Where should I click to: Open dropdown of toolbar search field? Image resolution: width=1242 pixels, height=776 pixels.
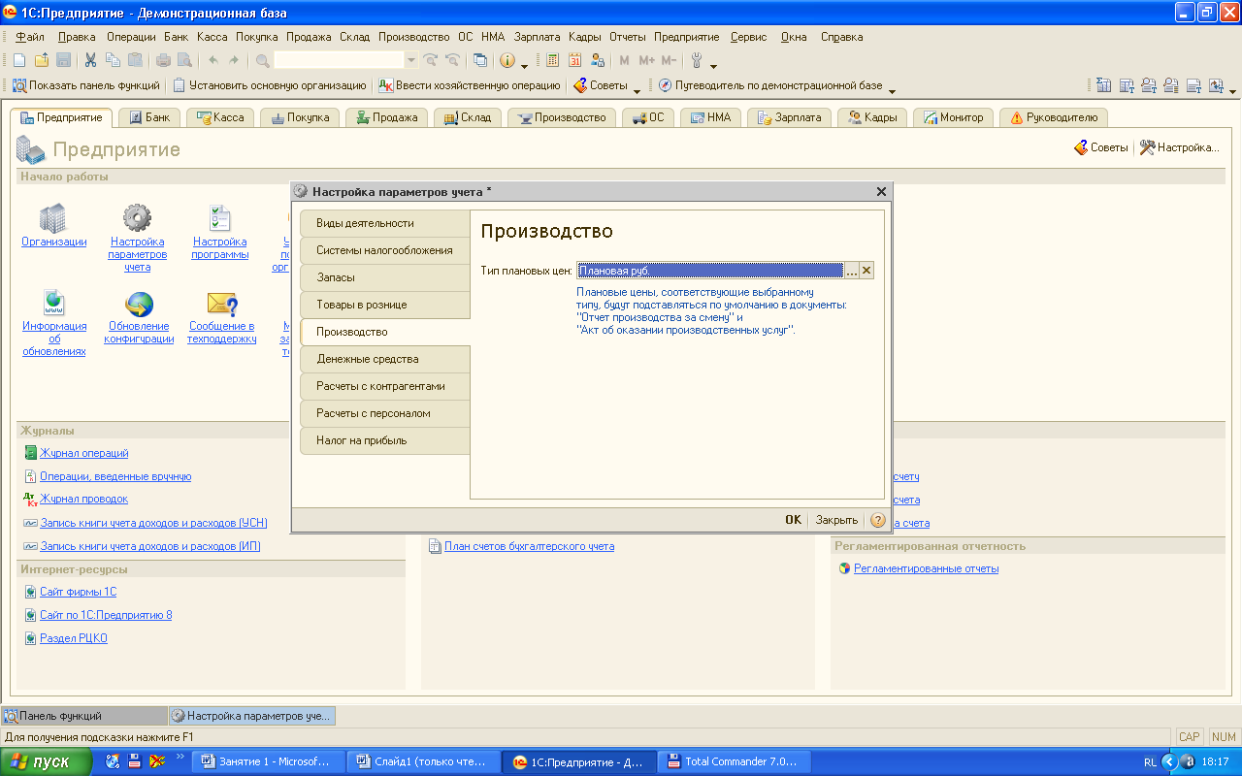pyautogui.click(x=410, y=60)
